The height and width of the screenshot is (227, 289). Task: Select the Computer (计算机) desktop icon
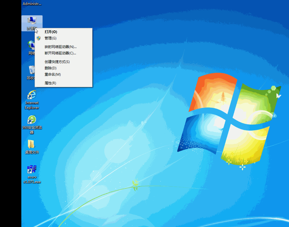[32, 23]
